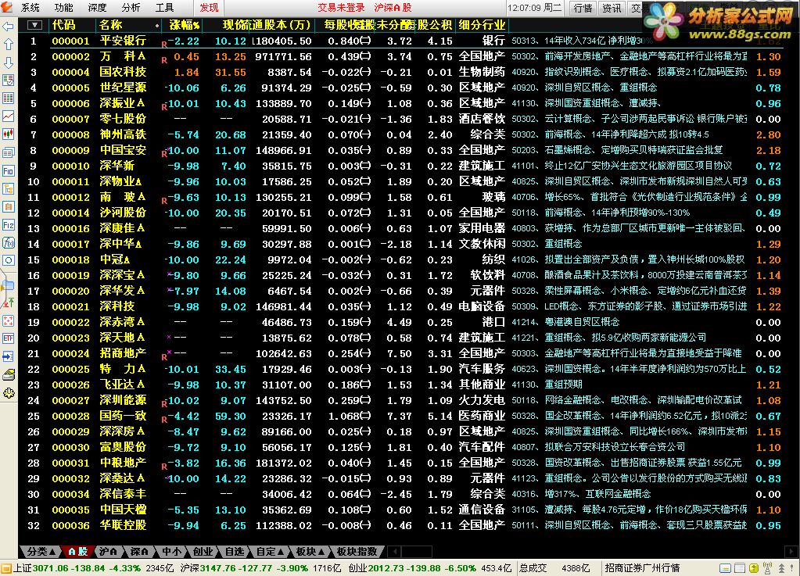The height and width of the screenshot is (576, 800).
Task: Open the tree-structure sector icon
Action: pos(8,188)
